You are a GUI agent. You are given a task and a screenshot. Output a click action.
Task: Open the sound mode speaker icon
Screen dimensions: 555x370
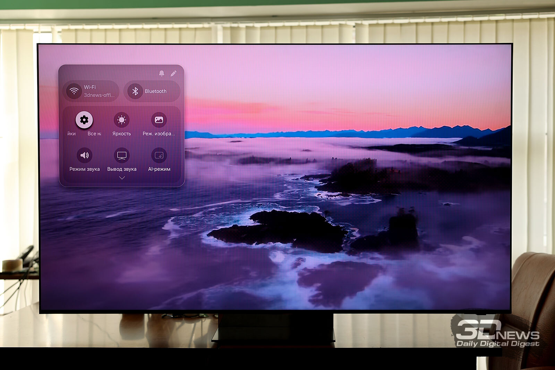coord(84,155)
